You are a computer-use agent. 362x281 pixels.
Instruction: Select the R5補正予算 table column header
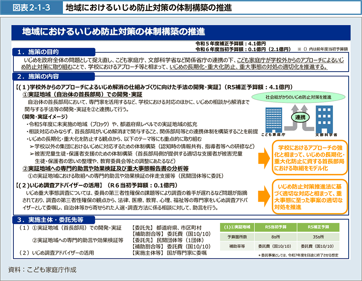tap(319, 227)
